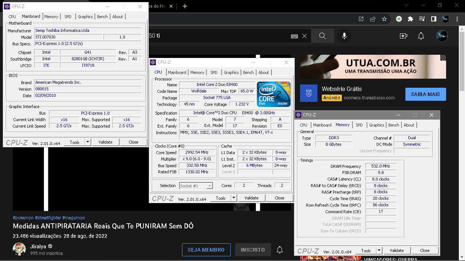The height and width of the screenshot is (261, 465).
Task: Open Memory tab in the CPU window
Action: (x=197, y=72)
